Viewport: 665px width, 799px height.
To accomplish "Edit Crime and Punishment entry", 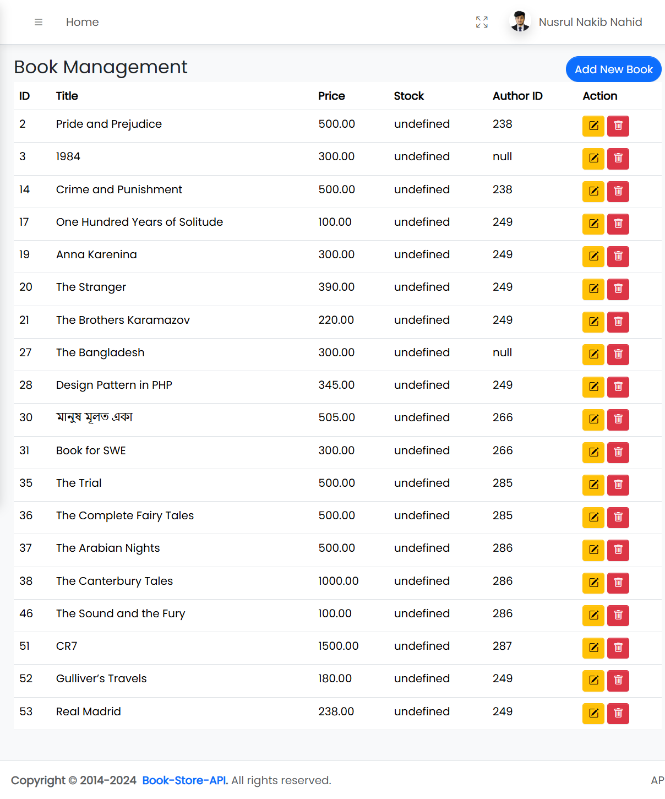I will tap(593, 191).
